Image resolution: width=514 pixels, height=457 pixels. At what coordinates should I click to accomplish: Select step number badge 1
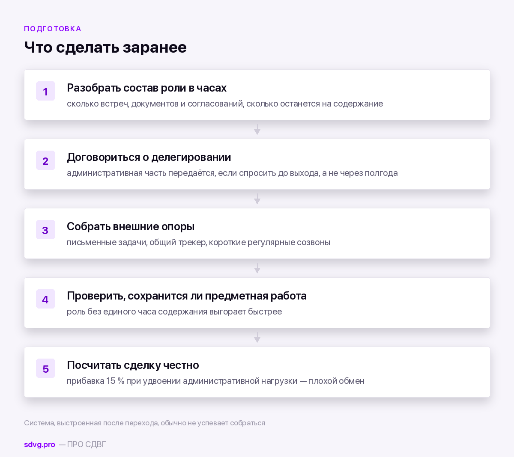pyautogui.click(x=45, y=91)
